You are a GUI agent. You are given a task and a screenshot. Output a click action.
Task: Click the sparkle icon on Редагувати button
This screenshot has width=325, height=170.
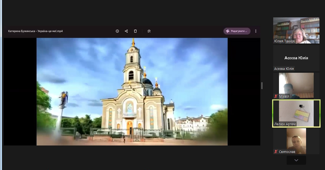(x=228, y=31)
